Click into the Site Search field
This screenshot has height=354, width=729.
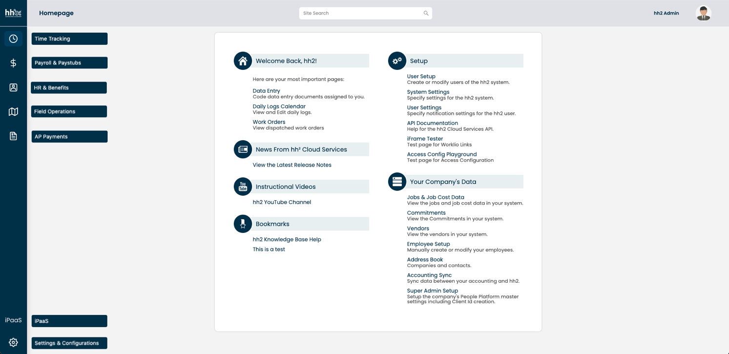[x=360, y=13]
